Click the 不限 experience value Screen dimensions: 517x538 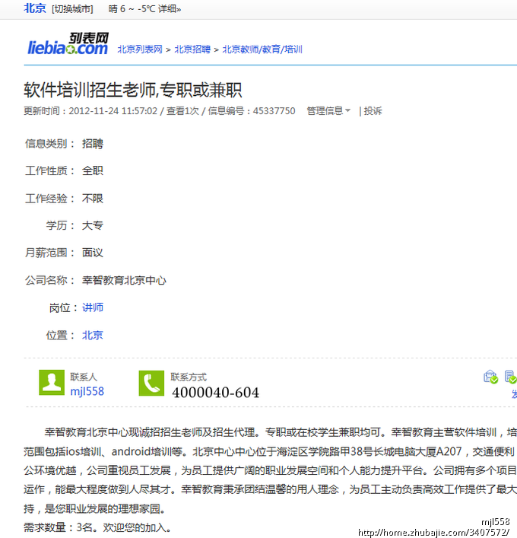tap(93, 199)
